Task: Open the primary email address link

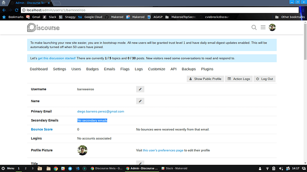Action: (101, 112)
